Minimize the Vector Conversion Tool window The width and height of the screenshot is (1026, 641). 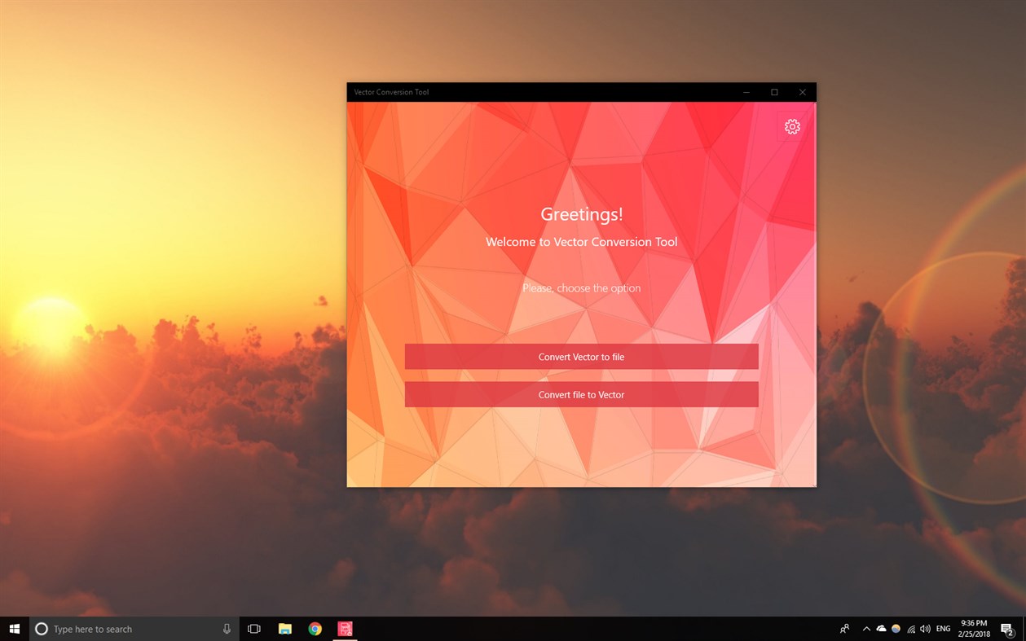pyautogui.click(x=746, y=92)
